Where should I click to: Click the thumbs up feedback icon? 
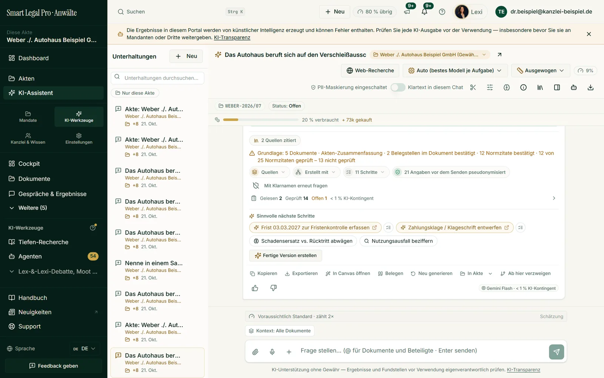[x=255, y=288]
